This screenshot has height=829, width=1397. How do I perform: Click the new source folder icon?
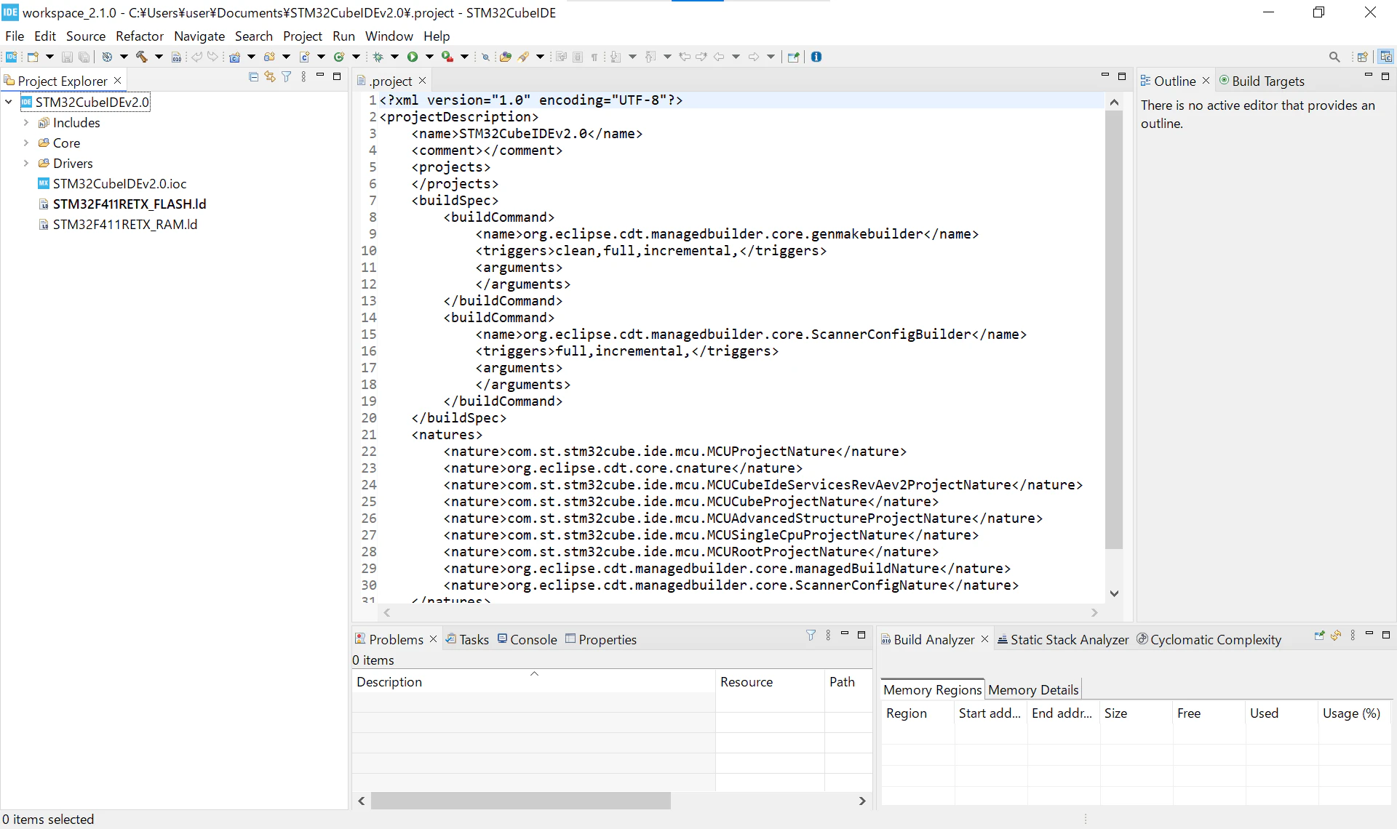pyautogui.click(x=269, y=57)
